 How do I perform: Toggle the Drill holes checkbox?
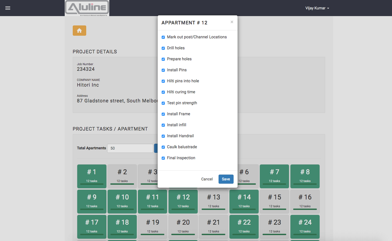point(163,48)
